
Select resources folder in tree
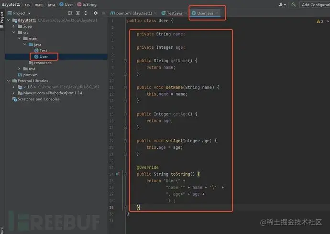(40, 63)
